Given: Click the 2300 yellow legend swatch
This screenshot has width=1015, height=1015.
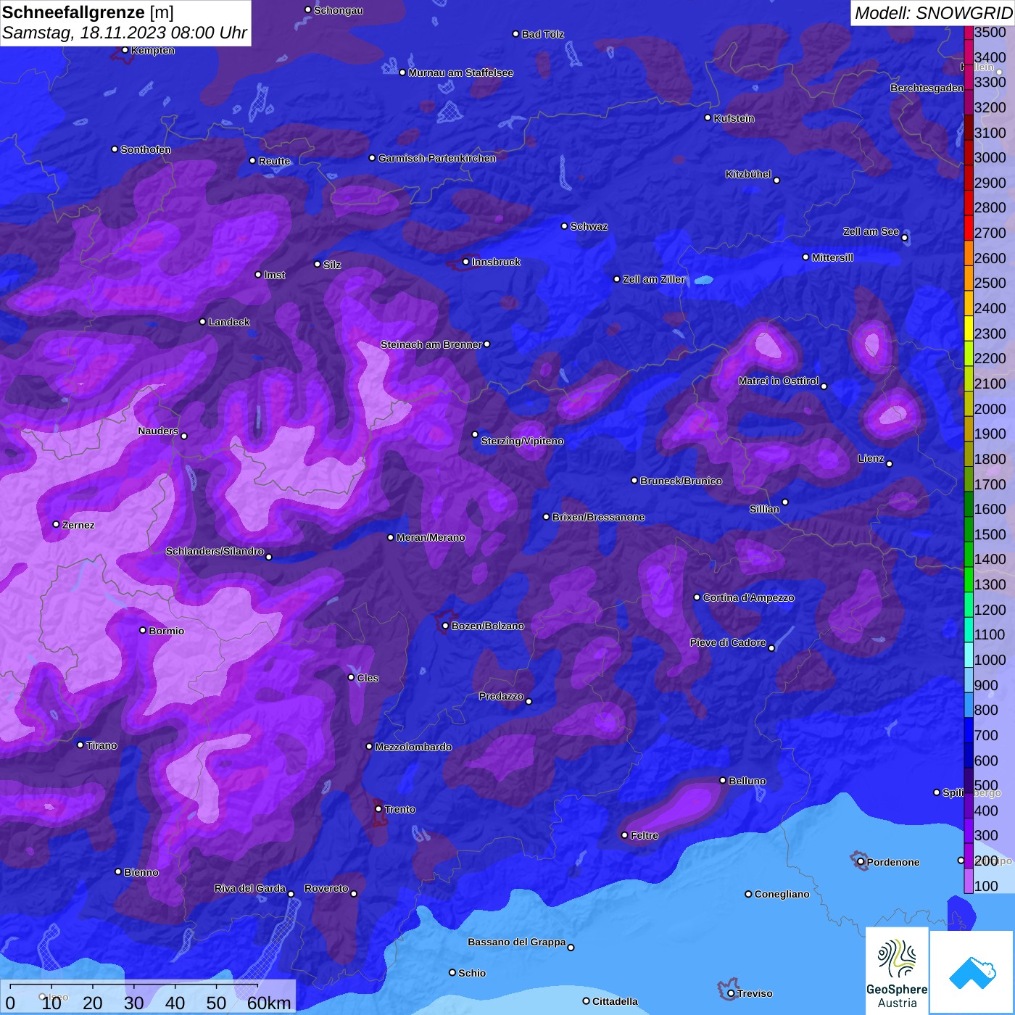Looking at the screenshot, I should pyautogui.click(x=968, y=328).
